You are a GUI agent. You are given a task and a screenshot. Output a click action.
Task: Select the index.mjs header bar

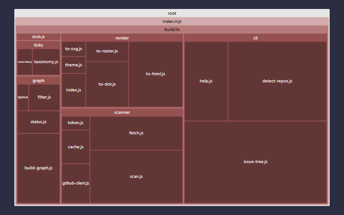172,21
